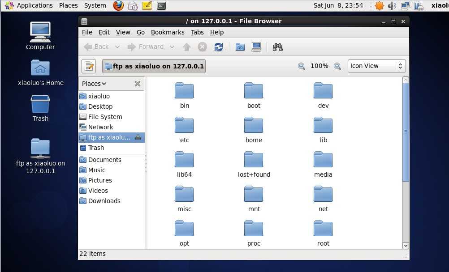Viewport: 449px width, 272px height.
Task: Open the Places panel menu
Action: coord(69,5)
